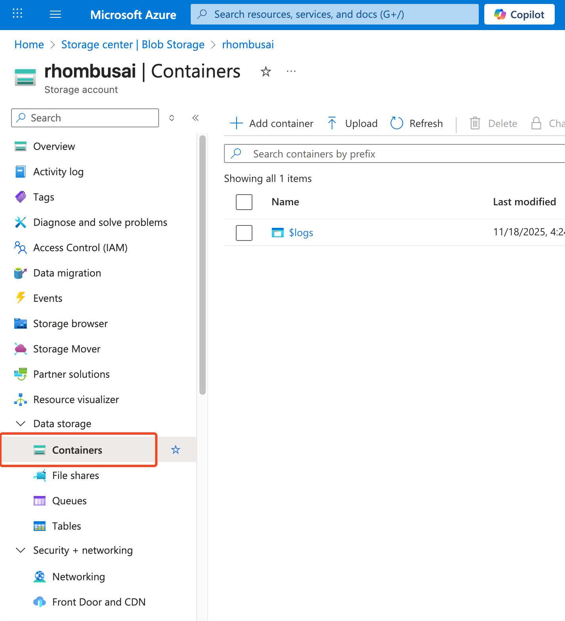Click the app launcher grid icon
Viewport: 565px width, 621px height.
tap(17, 14)
